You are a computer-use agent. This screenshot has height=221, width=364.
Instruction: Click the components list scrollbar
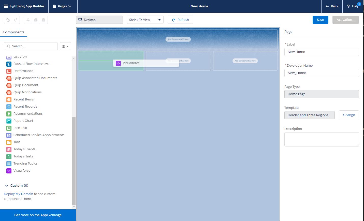(x=74, y=160)
